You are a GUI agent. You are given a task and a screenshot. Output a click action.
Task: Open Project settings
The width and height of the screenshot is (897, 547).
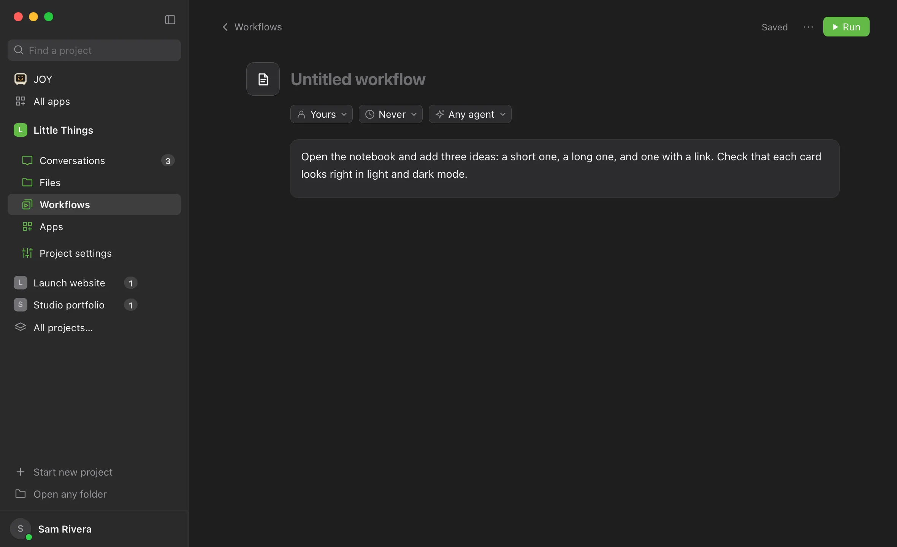click(x=94, y=253)
